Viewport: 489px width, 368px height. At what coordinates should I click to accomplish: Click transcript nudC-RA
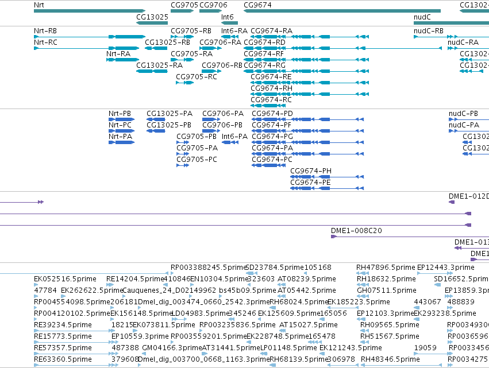(468, 48)
